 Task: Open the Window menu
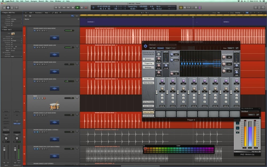pos(58,1)
